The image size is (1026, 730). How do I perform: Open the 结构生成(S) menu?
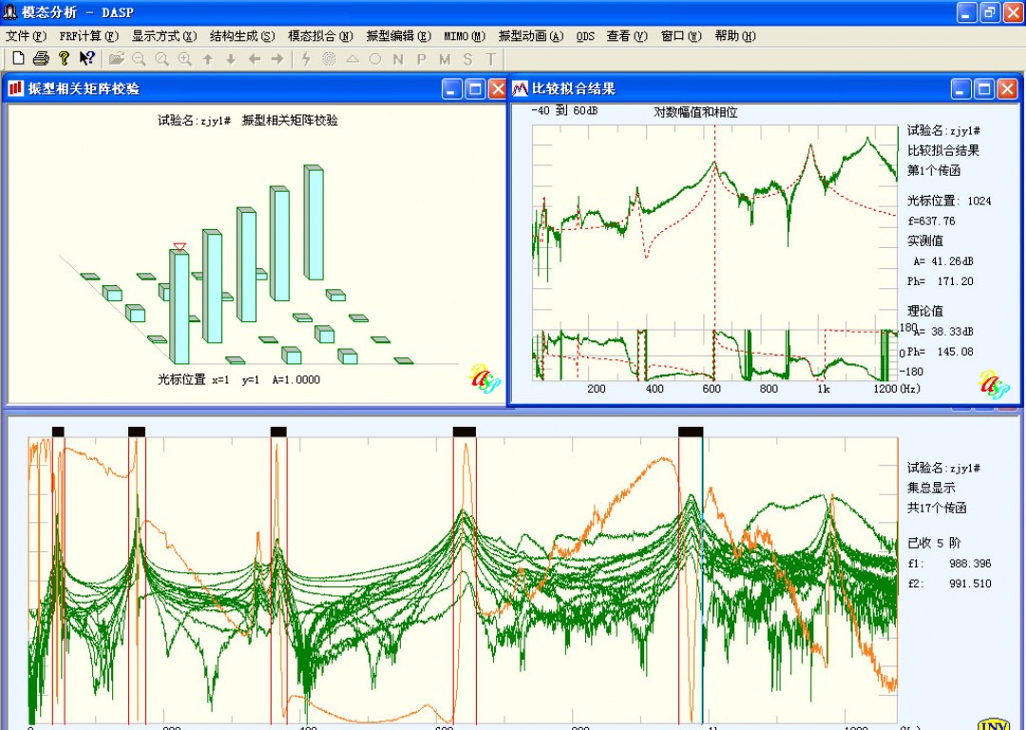coord(242,36)
